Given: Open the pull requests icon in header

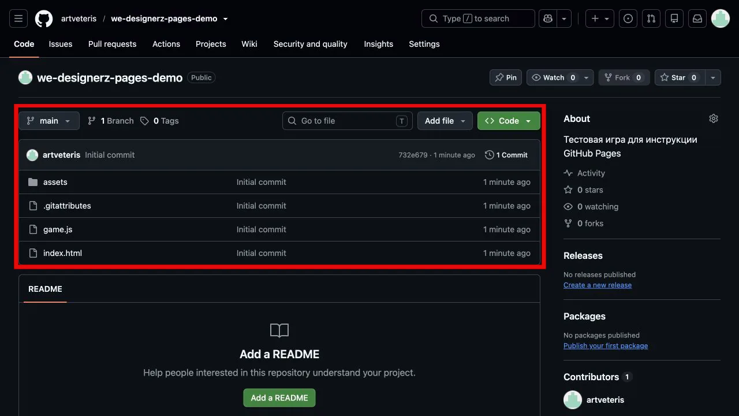Looking at the screenshot, I should pyautogui.click(x=651, y=18).
